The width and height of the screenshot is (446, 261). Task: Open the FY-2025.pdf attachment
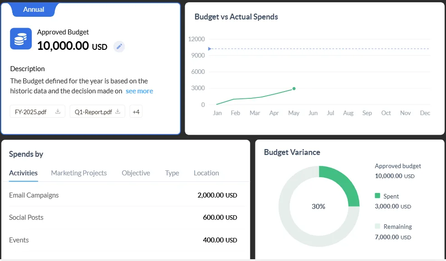click(38, 111)
